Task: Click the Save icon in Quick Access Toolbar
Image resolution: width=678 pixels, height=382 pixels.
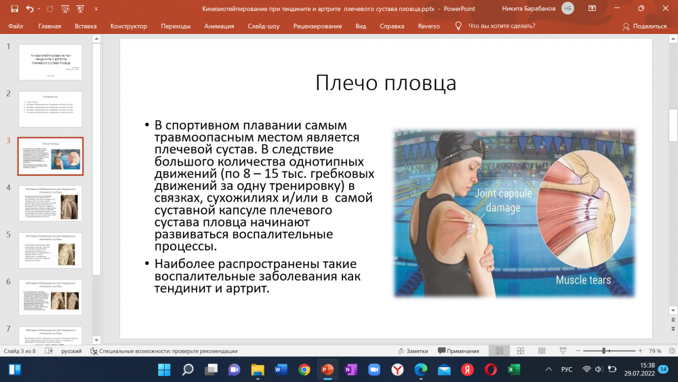Action: (x=14, y=9)
